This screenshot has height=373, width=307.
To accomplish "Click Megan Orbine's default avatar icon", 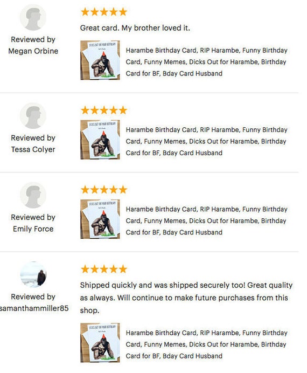I will (x=33, y=17).
